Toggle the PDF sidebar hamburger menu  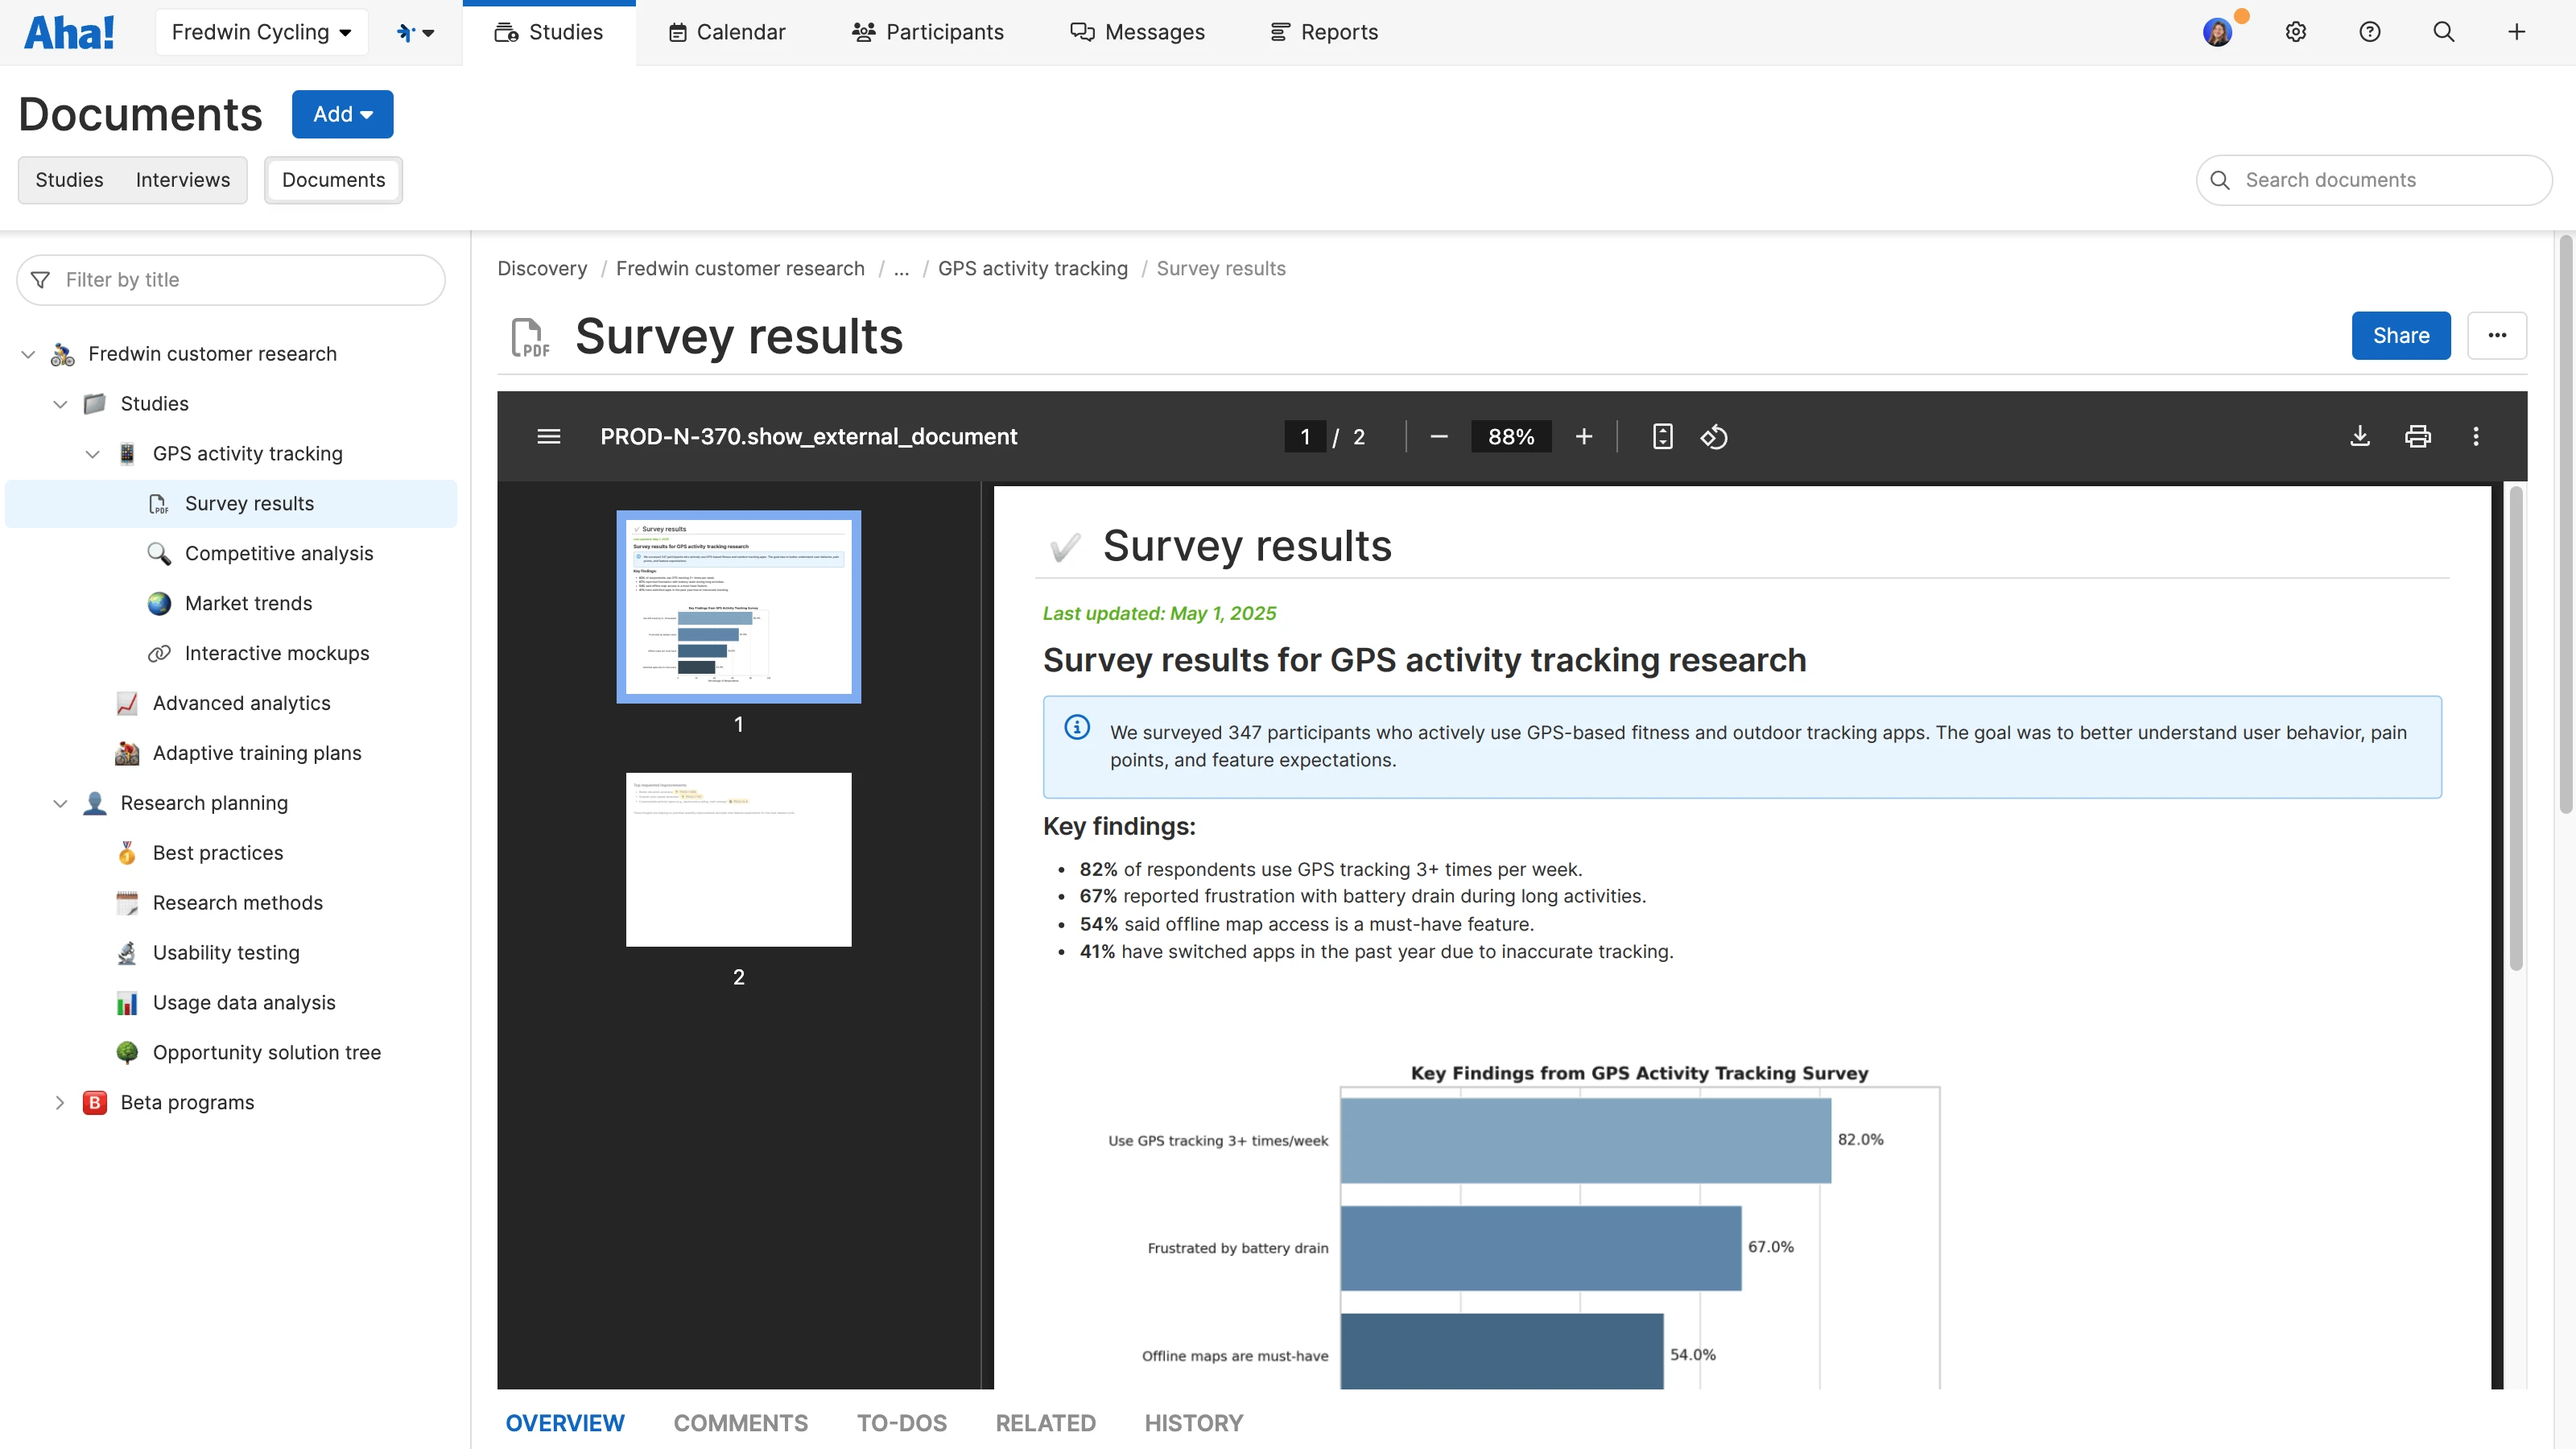pyautogui.click(x=549, y=437)
